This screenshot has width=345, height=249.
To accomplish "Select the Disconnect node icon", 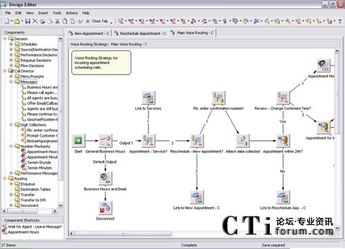I will (x=106, y=208).
